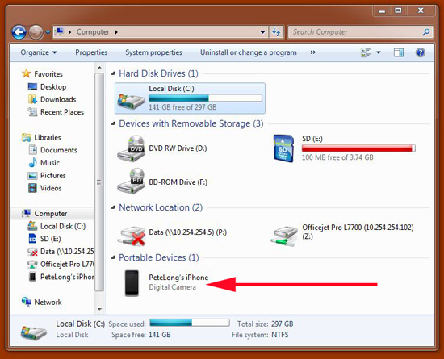
Task: Click Local Disk (C:) capacity bar
Action: pos(205,98)
